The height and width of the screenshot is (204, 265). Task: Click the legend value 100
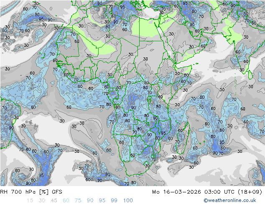[128, 201]
